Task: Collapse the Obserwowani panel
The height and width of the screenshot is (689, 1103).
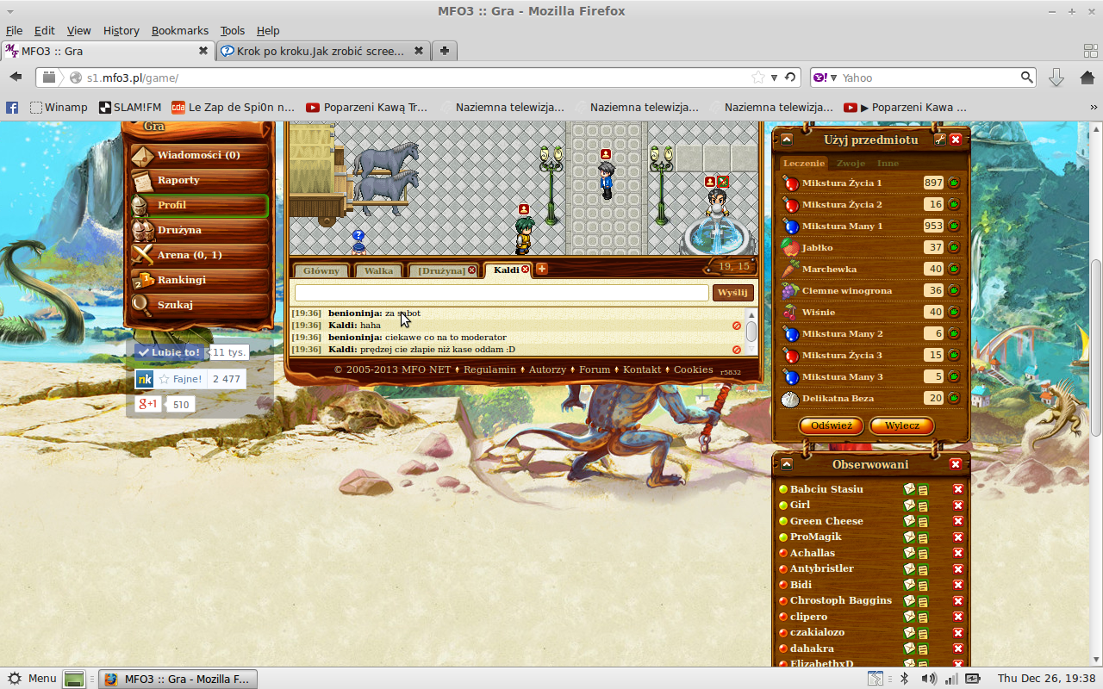Action: click(x=787, y=464)
